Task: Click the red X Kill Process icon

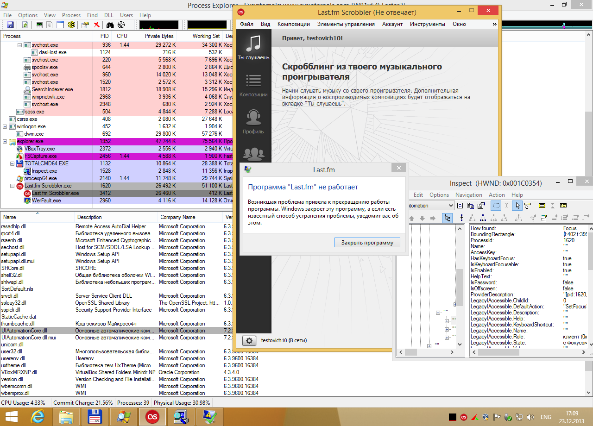Action: 96,25
